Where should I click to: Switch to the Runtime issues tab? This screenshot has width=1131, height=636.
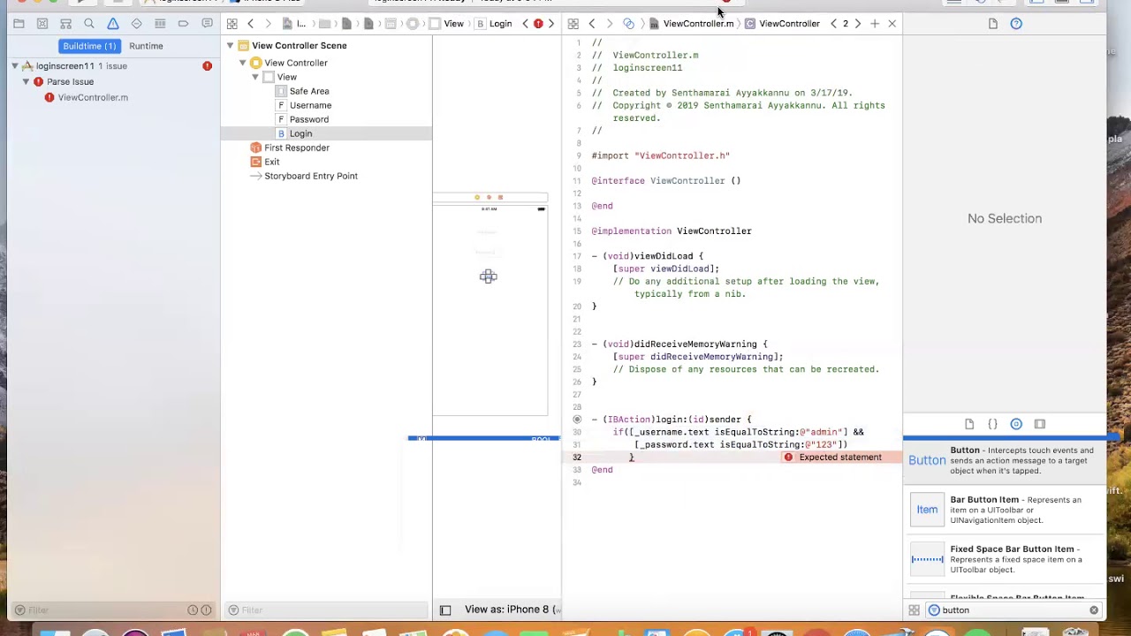coord(146,46)
